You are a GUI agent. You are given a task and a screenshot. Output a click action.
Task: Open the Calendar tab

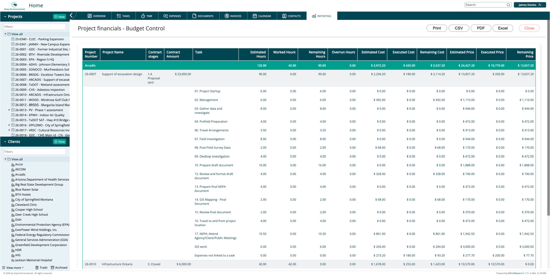pos(262,16)
